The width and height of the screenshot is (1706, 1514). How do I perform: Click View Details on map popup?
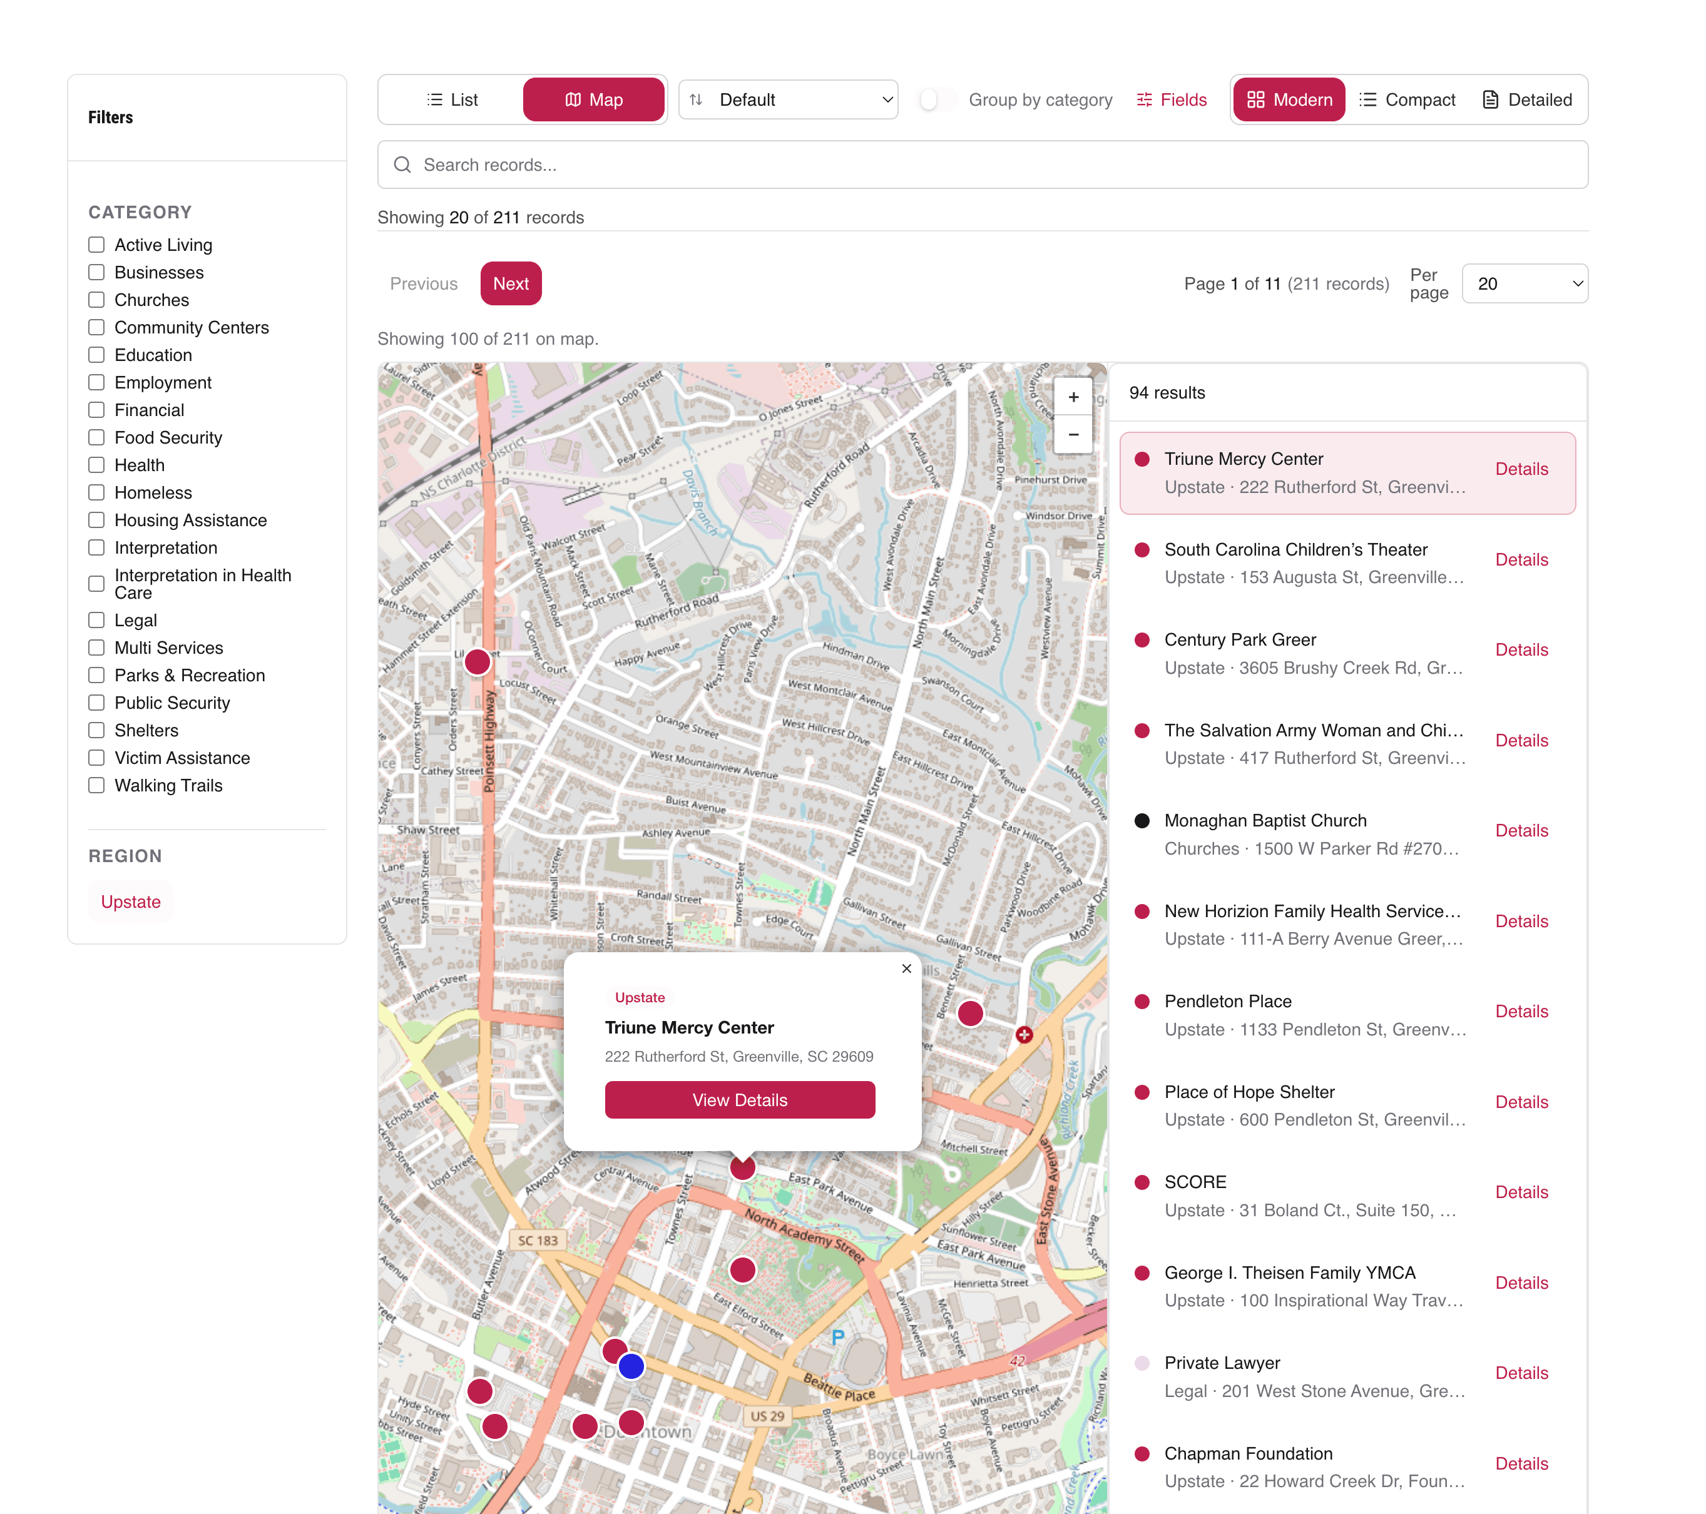tap(738, 1099)
